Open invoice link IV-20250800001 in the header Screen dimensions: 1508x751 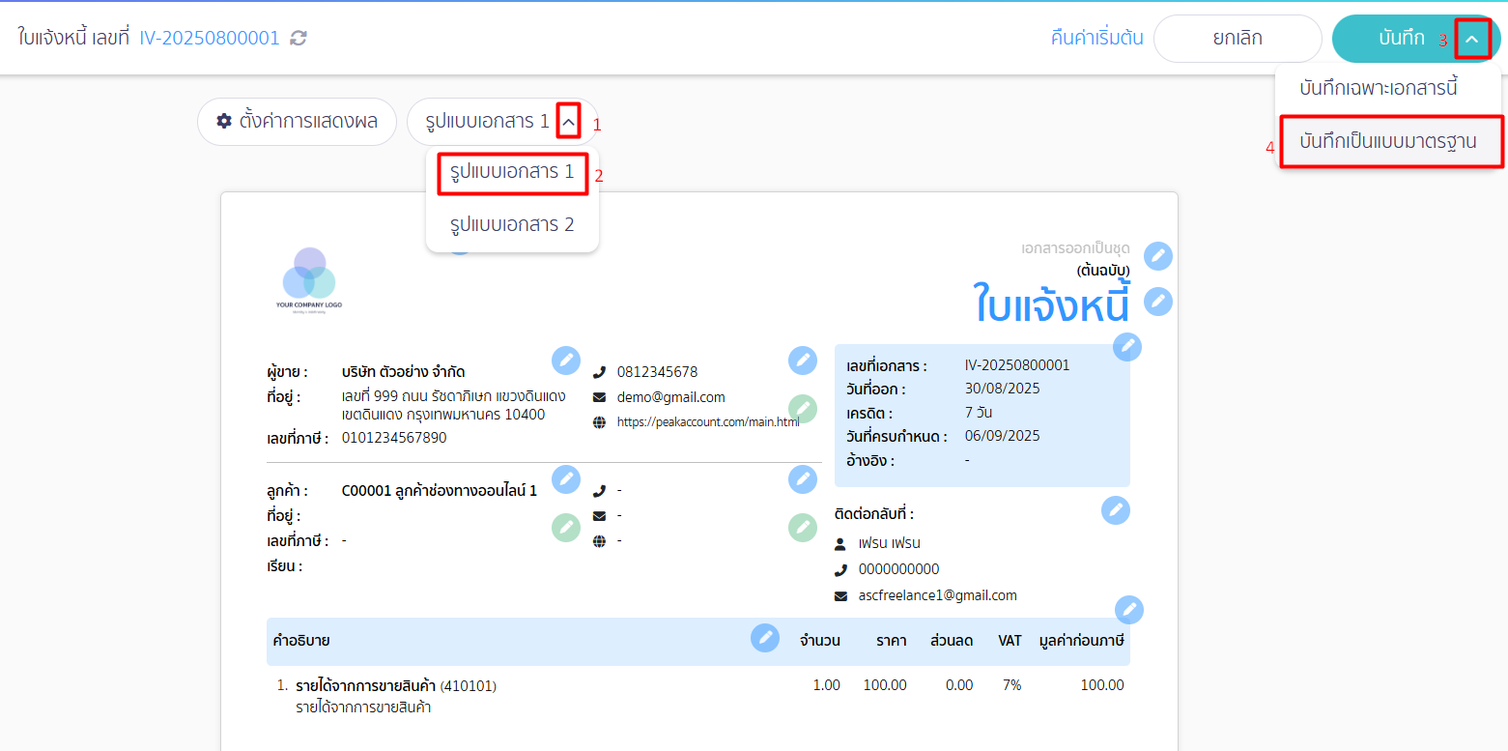pyautogui.click(x=210, y=38)
